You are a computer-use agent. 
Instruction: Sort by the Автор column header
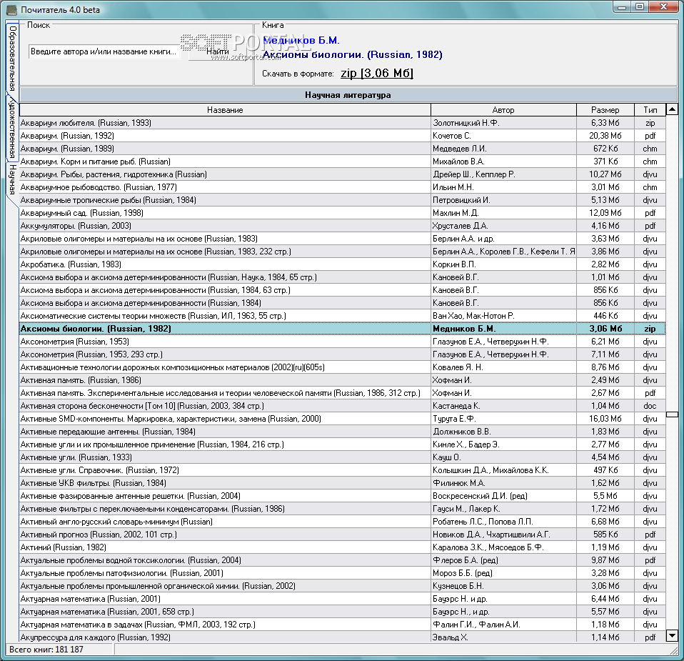click(x=503, y=110)
